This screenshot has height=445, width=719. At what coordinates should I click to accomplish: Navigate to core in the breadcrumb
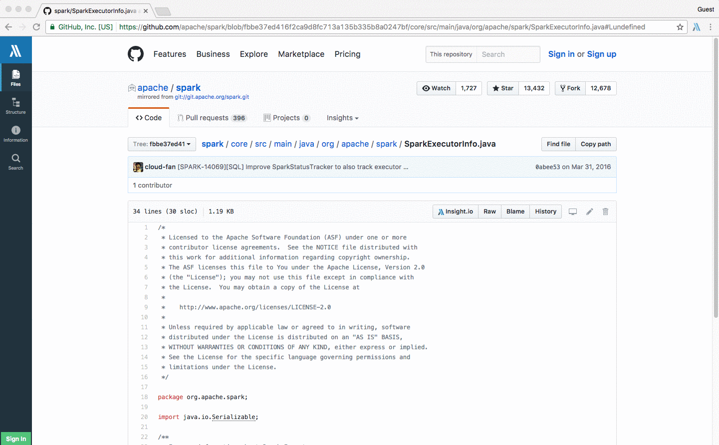coord(239,144)
